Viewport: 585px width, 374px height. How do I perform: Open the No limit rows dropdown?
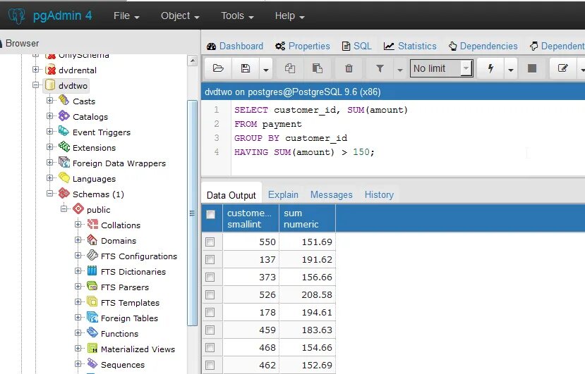click(441, 68)
